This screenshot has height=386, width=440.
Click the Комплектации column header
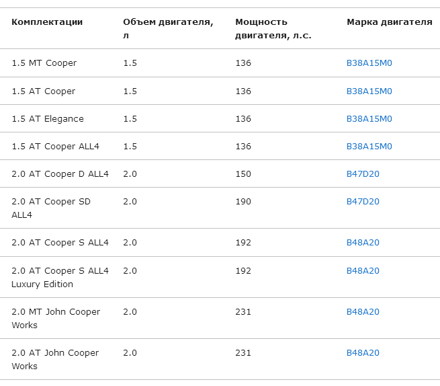pos(47,22)
